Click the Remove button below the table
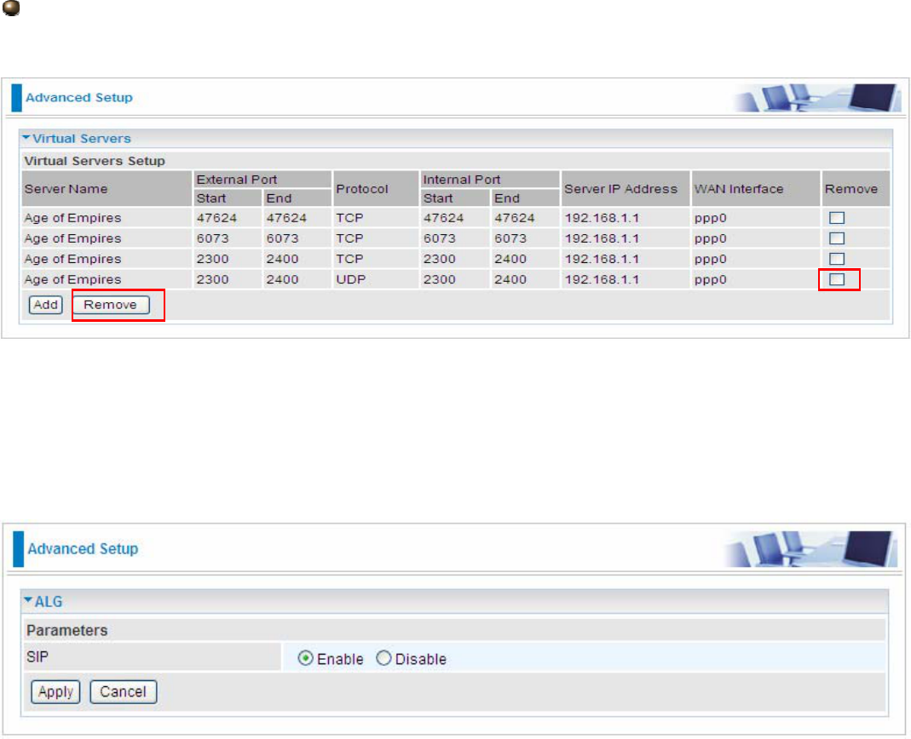 (111, 305)
